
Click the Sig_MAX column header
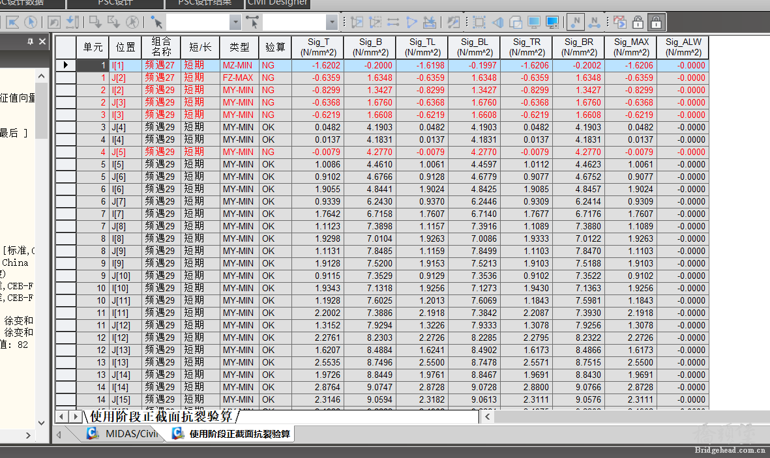(x=630, y=47)
